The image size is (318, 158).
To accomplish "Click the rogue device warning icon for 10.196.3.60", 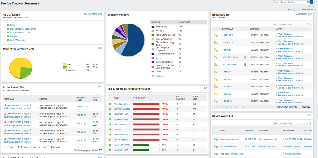I will (216, 72).
